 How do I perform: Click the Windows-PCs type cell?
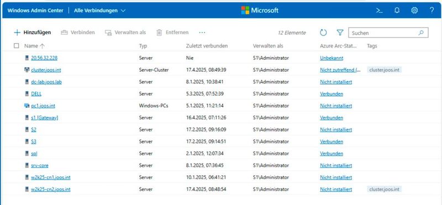pos(154,106)
